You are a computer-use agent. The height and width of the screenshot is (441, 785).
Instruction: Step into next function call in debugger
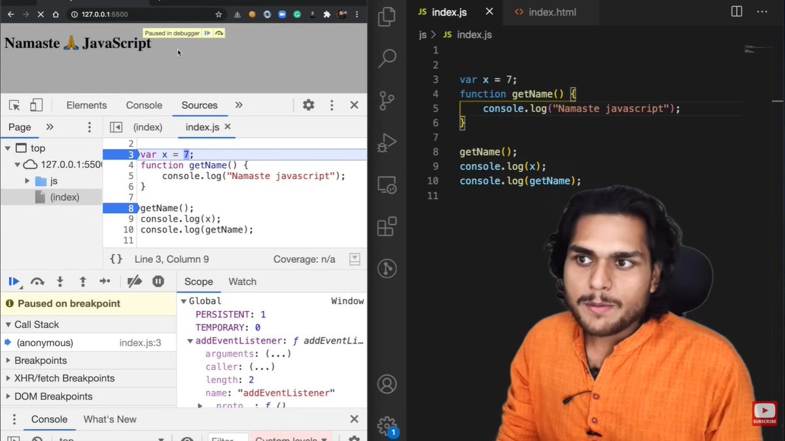pyautogui.click(x=60, y=282)
